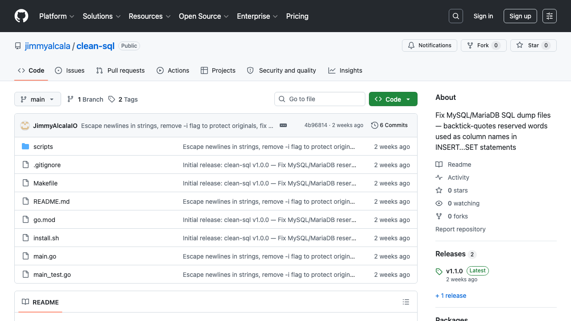Image resolution: width=571 pixels, height=321 pixels.
Task: Fork the clean-sql repository
Action: (x=483, y=45)
